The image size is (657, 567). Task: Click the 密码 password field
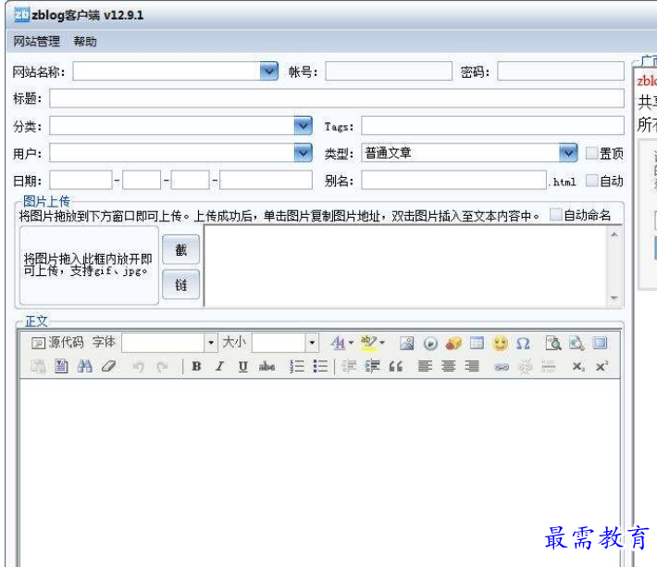561,70
